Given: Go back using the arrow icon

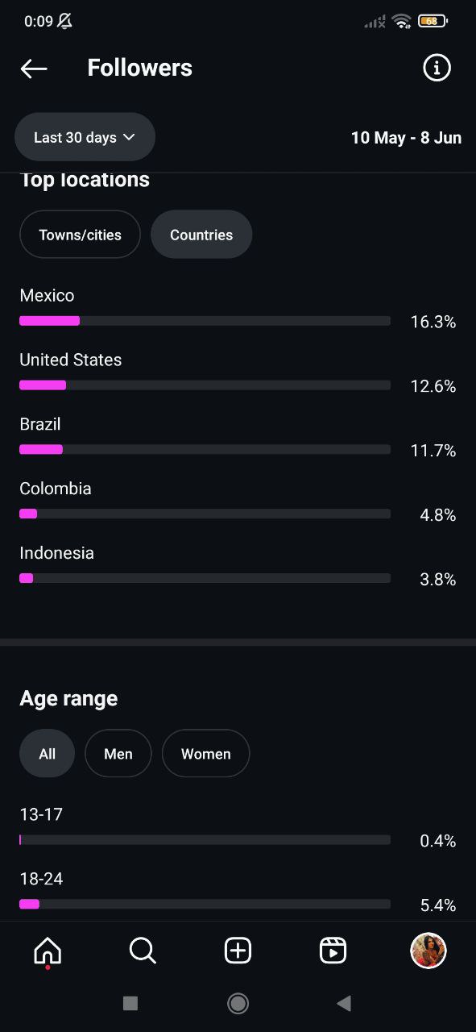Looking at the screenshot, I should point(34,69).
